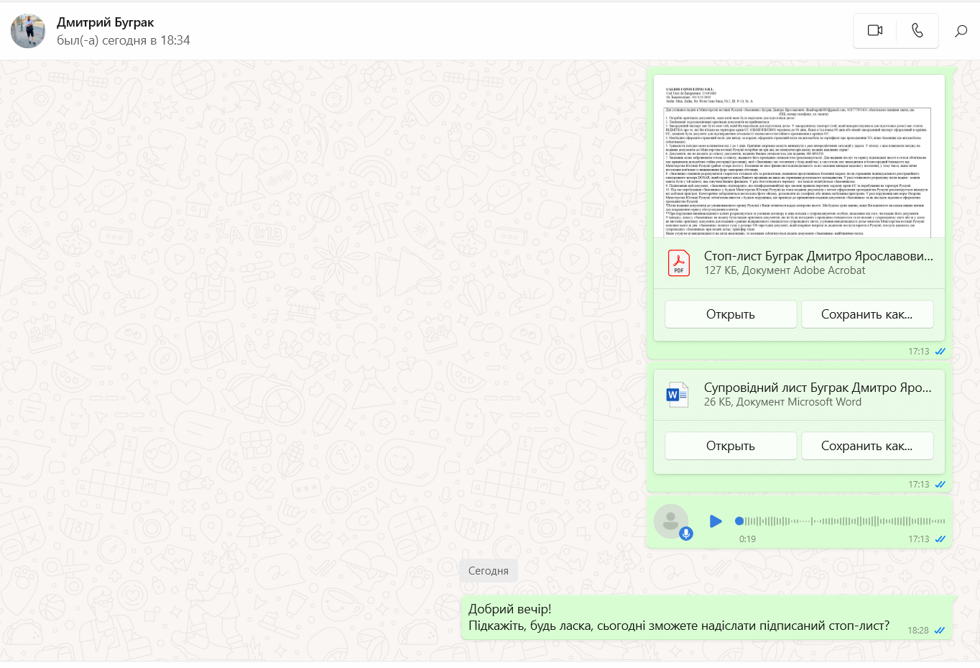Click the Супровідний лист Буграк Дмитро file name
Screen dimensions: 980x668
tap(818, 388)
